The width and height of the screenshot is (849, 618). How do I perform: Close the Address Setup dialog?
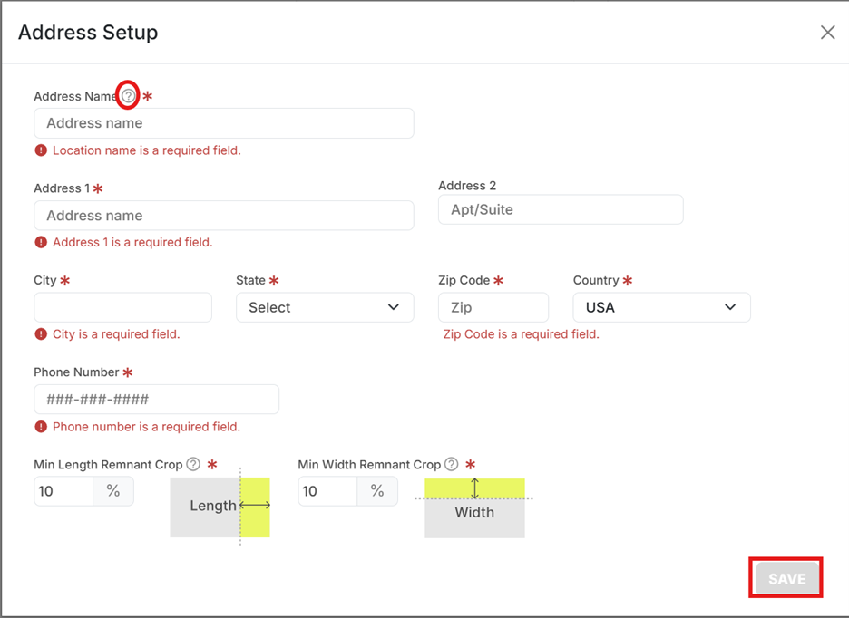pos(827,33)
